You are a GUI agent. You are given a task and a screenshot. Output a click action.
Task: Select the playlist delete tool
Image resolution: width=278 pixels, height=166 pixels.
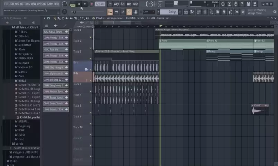point(63,18)
